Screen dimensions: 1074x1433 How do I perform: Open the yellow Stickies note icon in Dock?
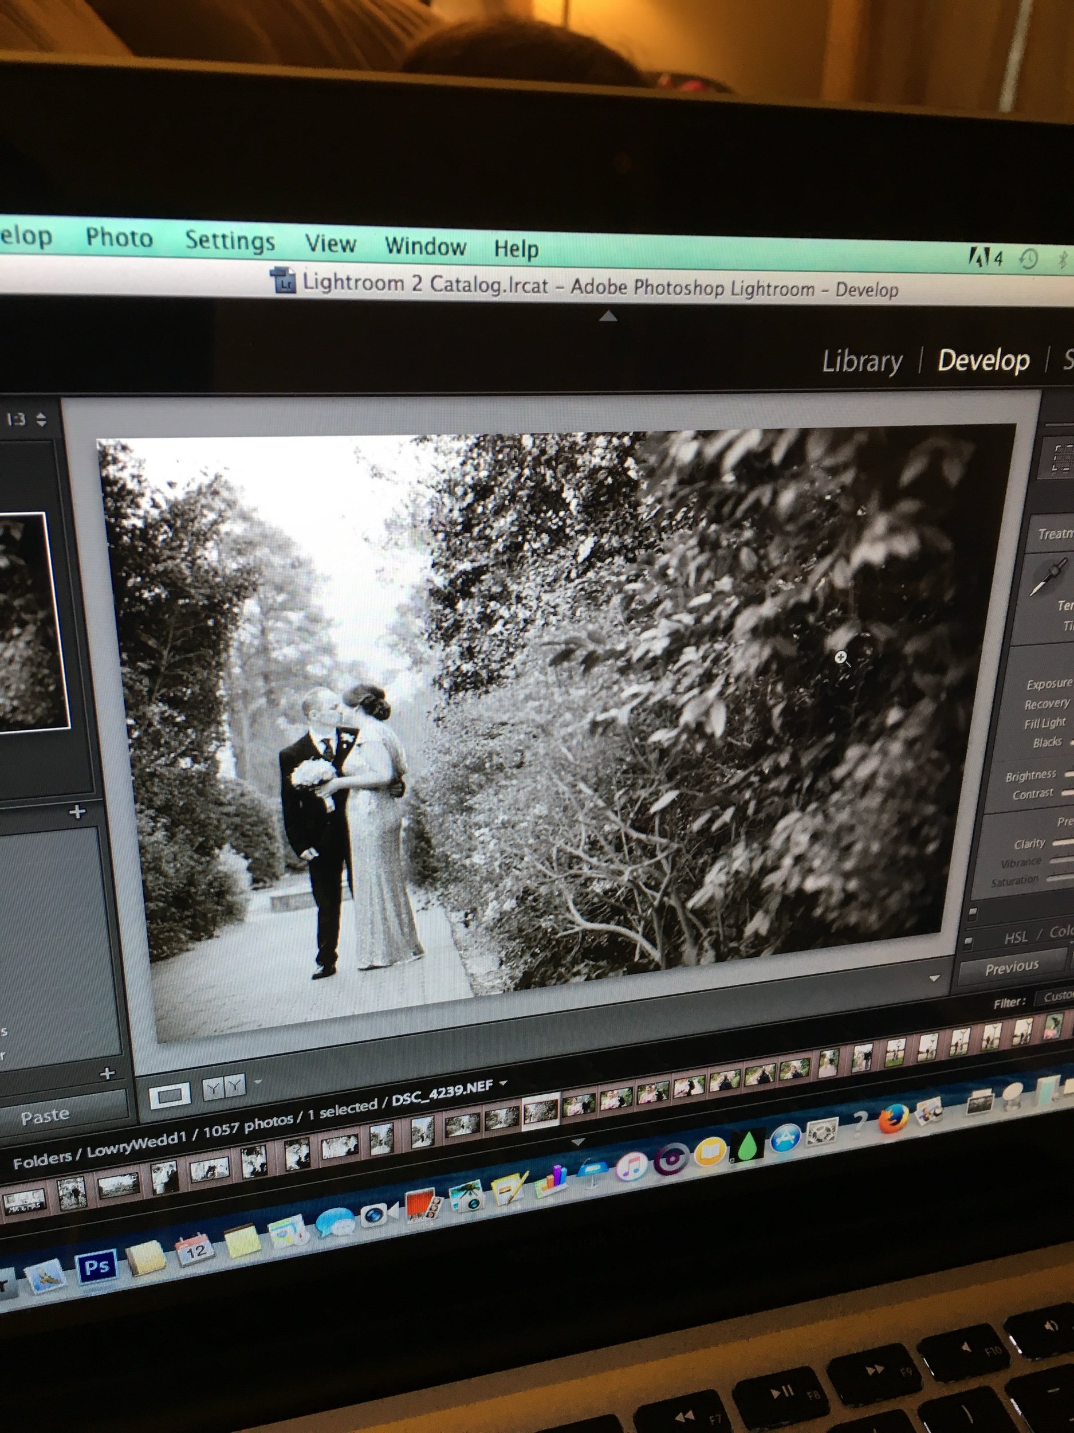pyautogui.click(x=242, y=1240)
